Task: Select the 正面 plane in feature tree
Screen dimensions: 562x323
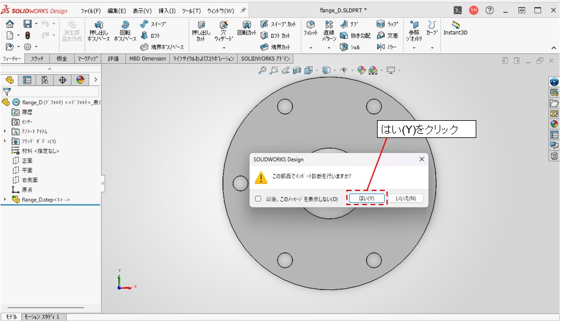Action: pos(27,160)
